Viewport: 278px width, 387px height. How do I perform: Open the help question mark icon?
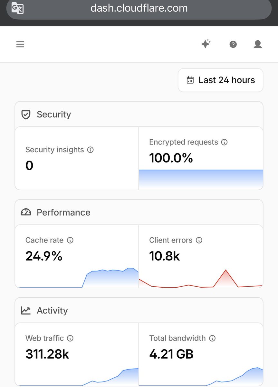[233, 44]
